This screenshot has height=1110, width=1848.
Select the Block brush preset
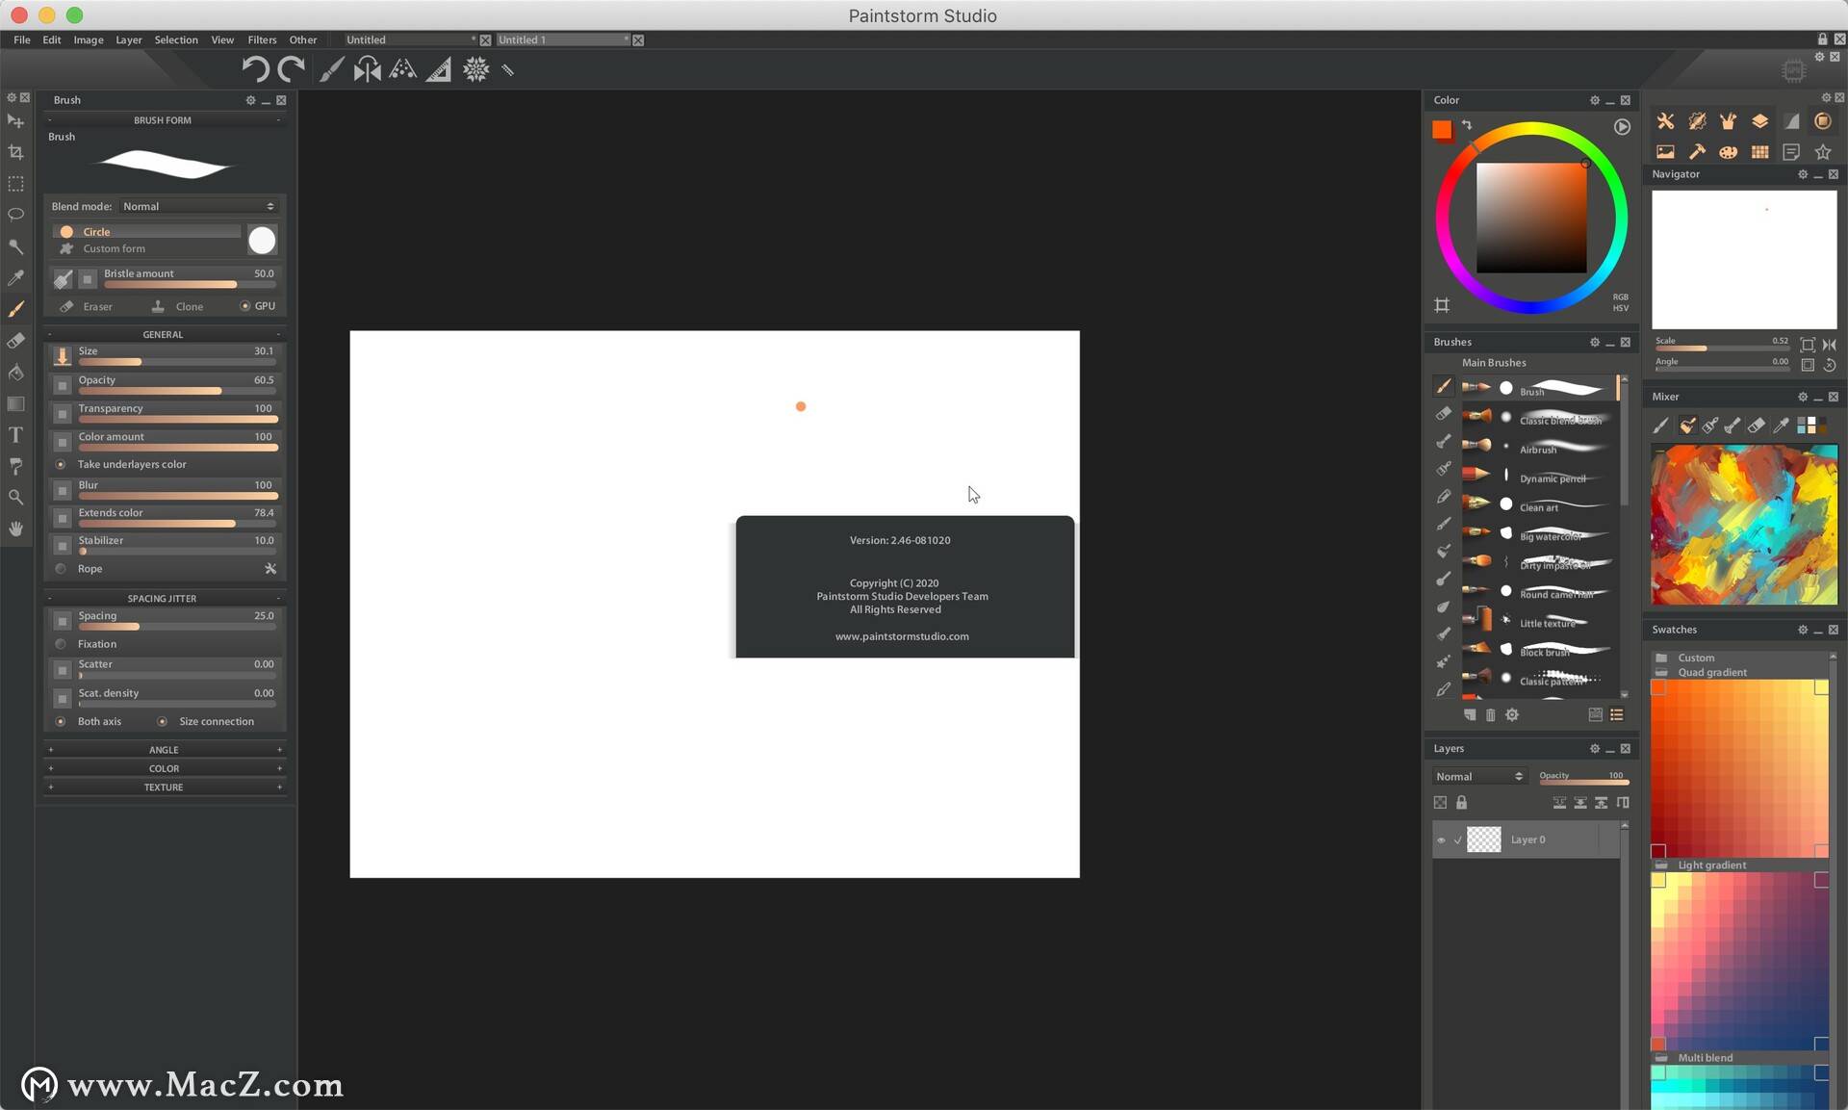[1538, 650]
